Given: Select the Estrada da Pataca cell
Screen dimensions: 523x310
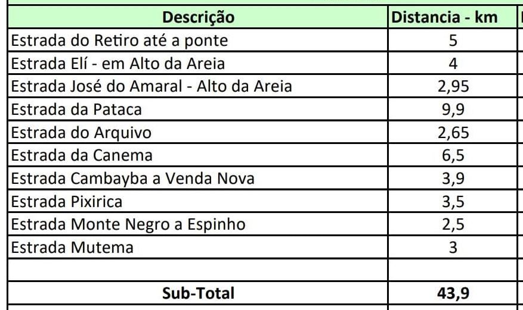Looking at the screenshot, I should pos(198,109).
